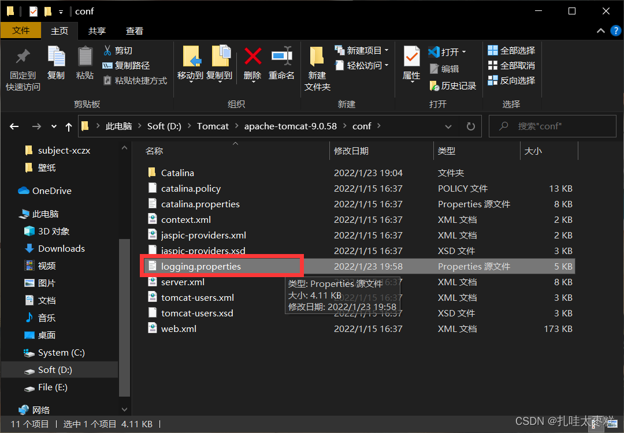Click the Paste (粘贴) ribbon icon
624x433 pixels.
(85, 56)
